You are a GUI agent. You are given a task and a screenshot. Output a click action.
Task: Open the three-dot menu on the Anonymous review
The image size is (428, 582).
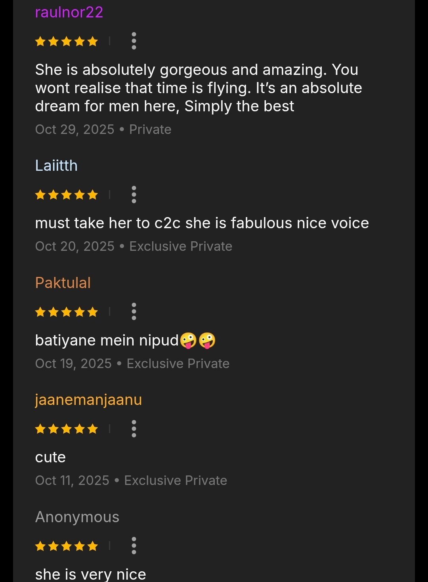click(x=134, y=546)
